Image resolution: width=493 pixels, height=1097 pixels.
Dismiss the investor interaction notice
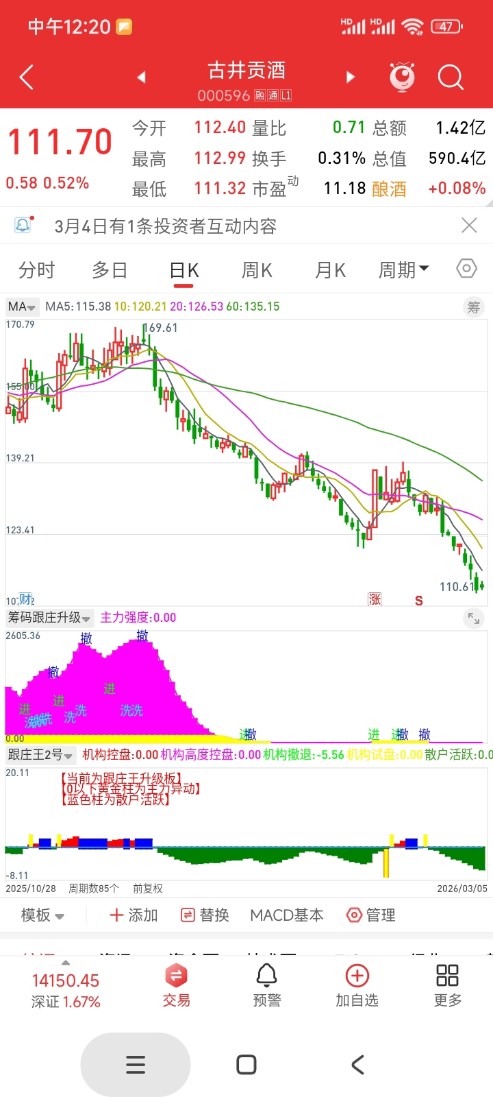[x=469, y=225]
